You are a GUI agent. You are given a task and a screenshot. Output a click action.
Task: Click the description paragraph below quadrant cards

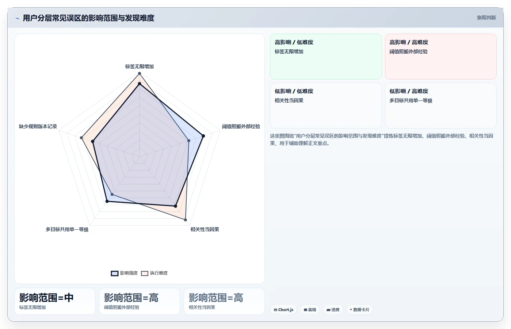(382, 139)
